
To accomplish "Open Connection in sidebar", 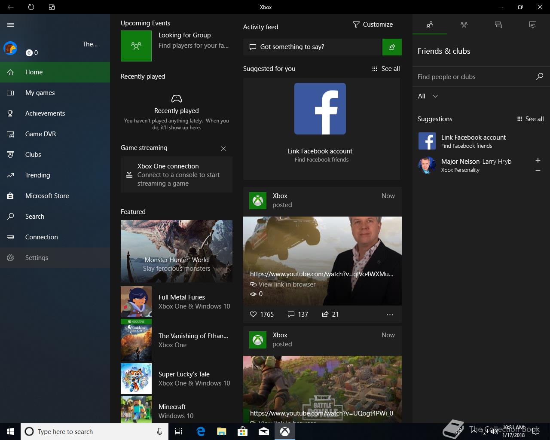I will coord(55,237).
